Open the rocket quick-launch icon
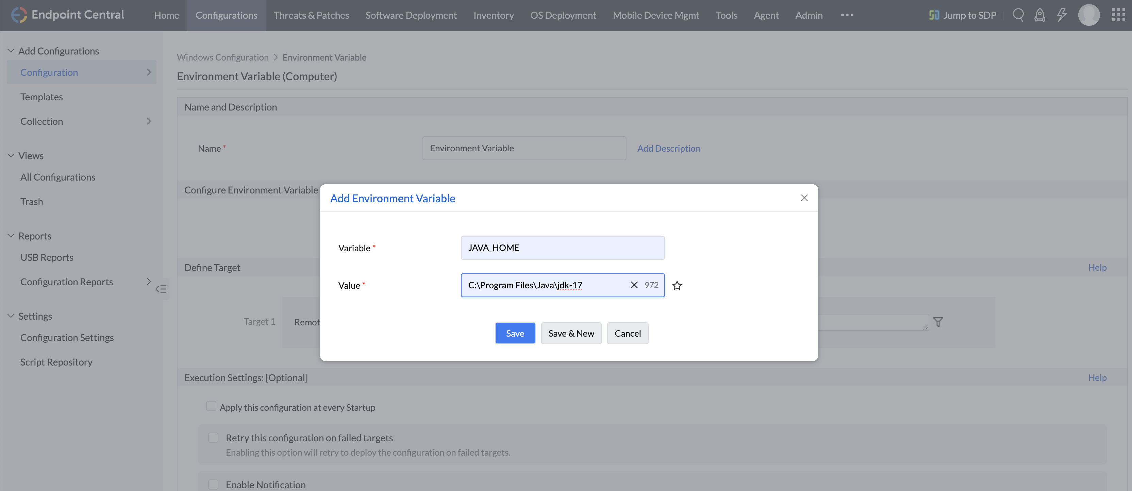Screen dimensions: 1132x491 tap(1039, 15)
